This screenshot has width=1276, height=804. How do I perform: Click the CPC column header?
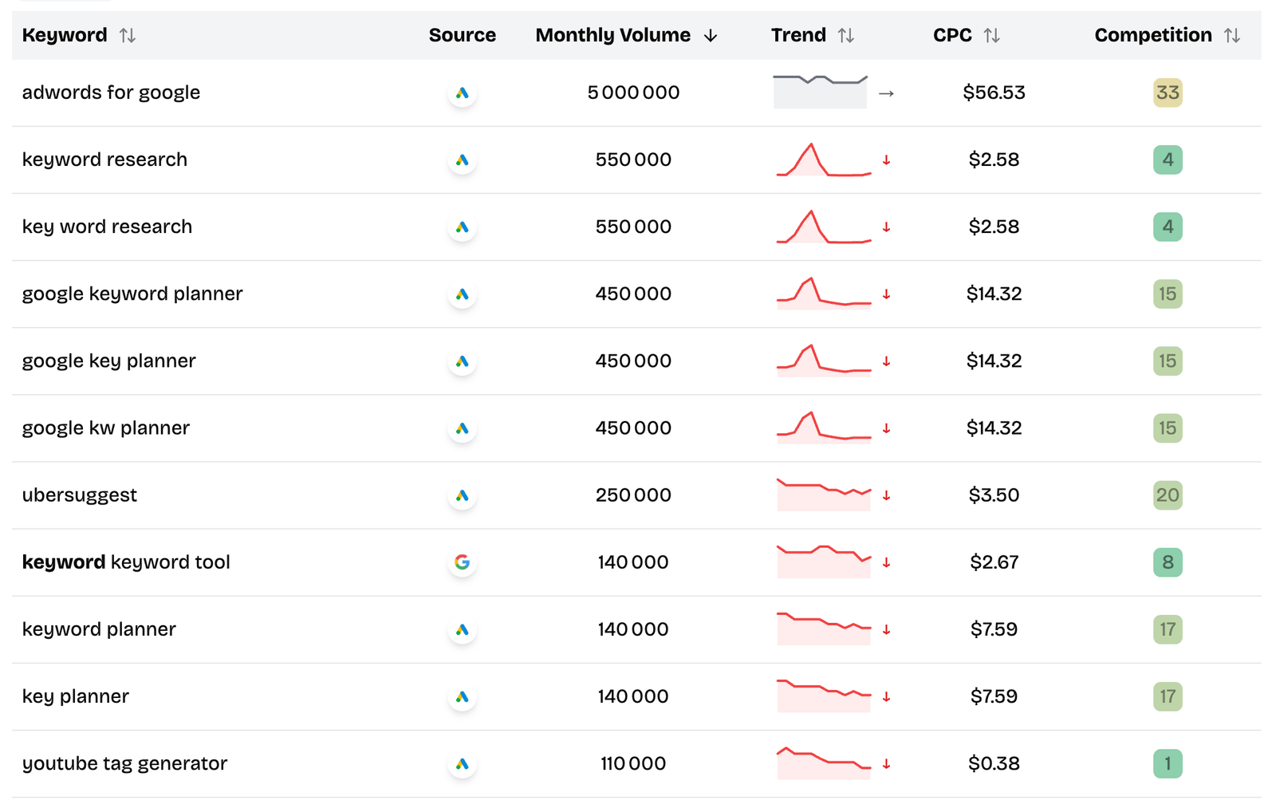pos(952,35)
